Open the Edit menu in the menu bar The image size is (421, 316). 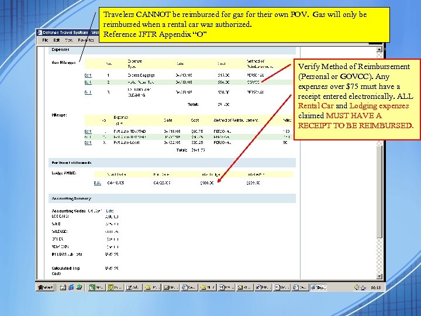click(x=56, y=40)
